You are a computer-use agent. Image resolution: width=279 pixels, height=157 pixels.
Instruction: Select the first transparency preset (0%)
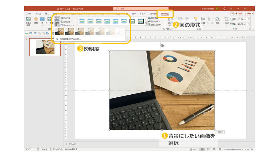click(x=59, y=31)
